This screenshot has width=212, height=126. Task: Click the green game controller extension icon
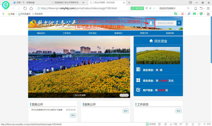click(194, 14)
